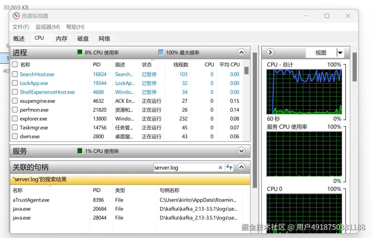Click PID 16824 in the process list
The height and width of the screenshot is (238, 372).
click(x=99, y=74)
